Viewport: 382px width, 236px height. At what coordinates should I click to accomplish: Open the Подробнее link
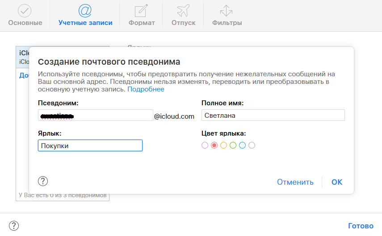point(146,89)
